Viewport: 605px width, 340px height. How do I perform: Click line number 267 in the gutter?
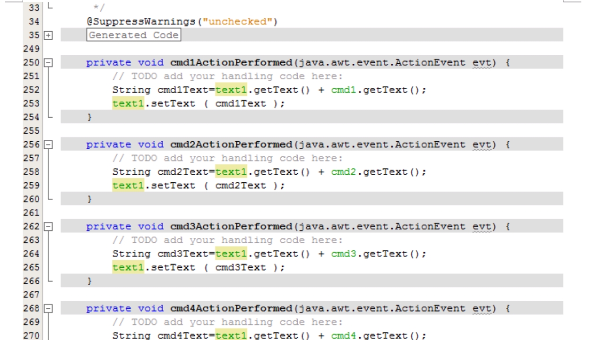pyautogui.click(x=32, y=295)
